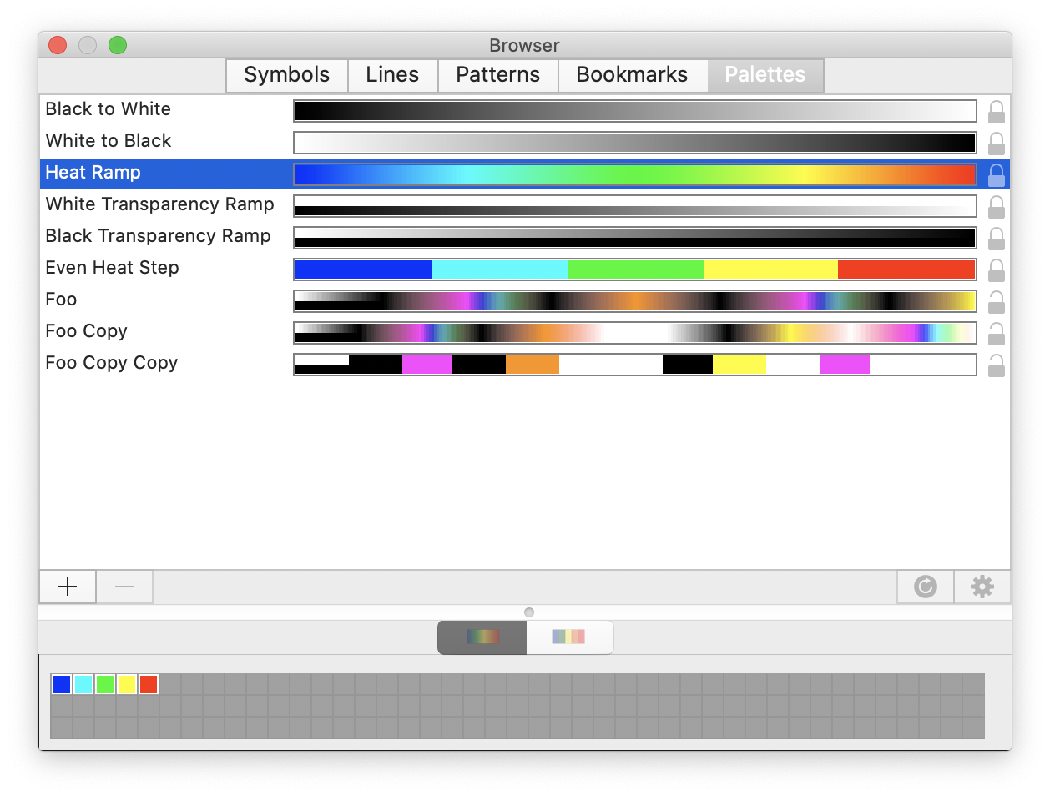View the Patterns tab

(x=497, y=75)
